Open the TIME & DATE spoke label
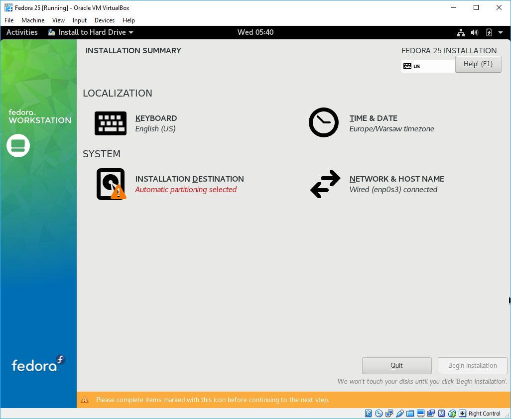 pos(374,118)
